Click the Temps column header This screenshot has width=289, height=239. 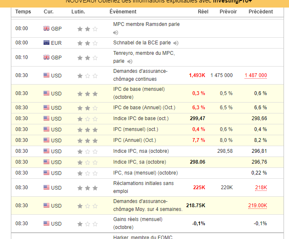tap(23, 12)
